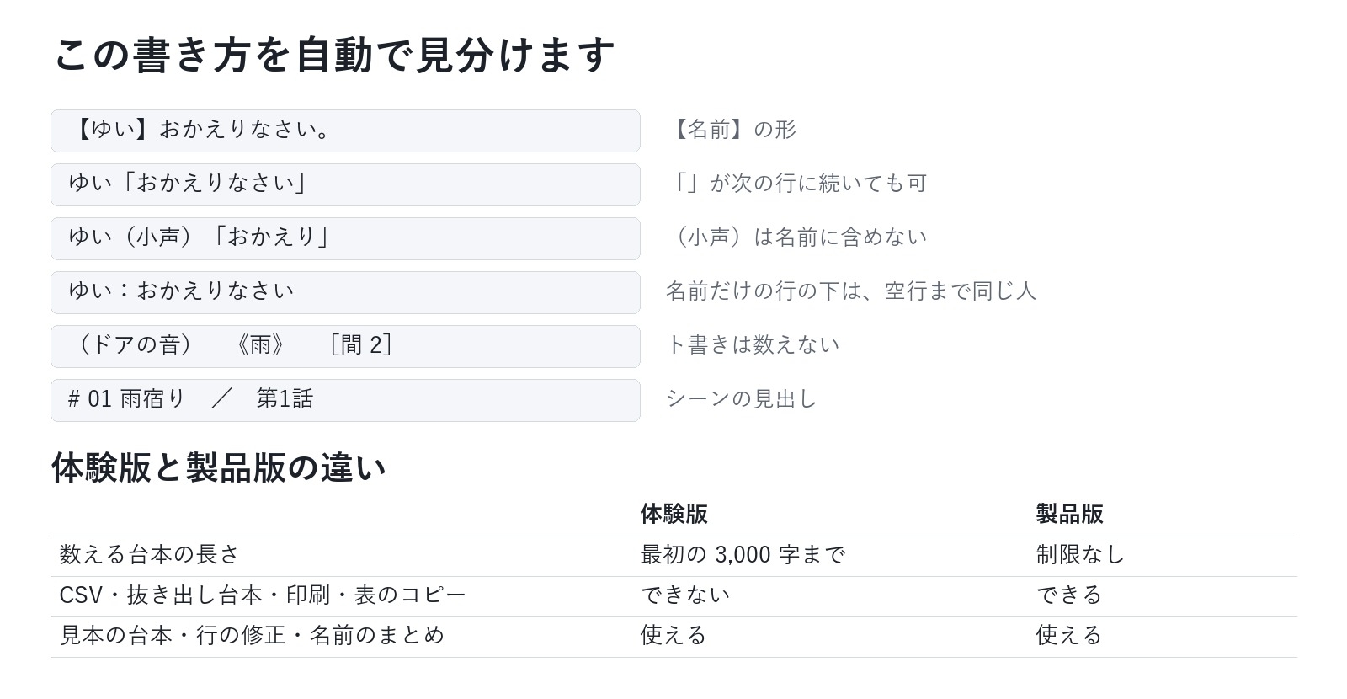
Task: Select the （小声）は名前に含めない note
Action: click(x=796, y=237)
